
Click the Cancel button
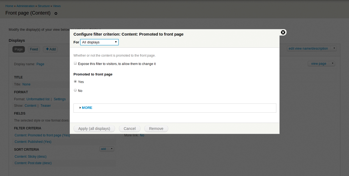[130, 129]
